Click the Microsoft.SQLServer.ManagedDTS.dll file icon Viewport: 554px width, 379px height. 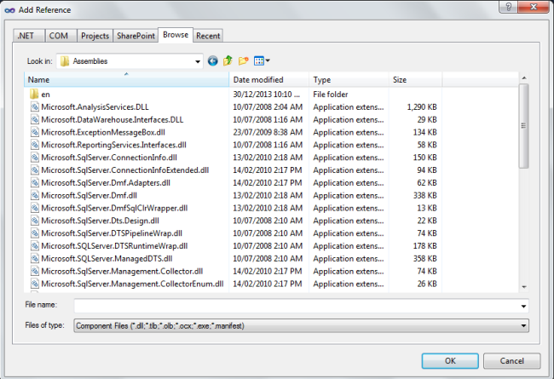click(x=35, y=259)
